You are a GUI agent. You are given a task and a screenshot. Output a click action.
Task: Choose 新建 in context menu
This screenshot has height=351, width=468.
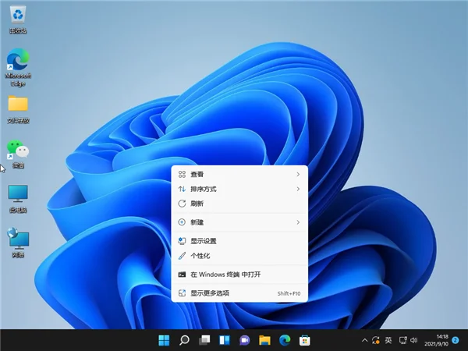(x=239, y=222)
